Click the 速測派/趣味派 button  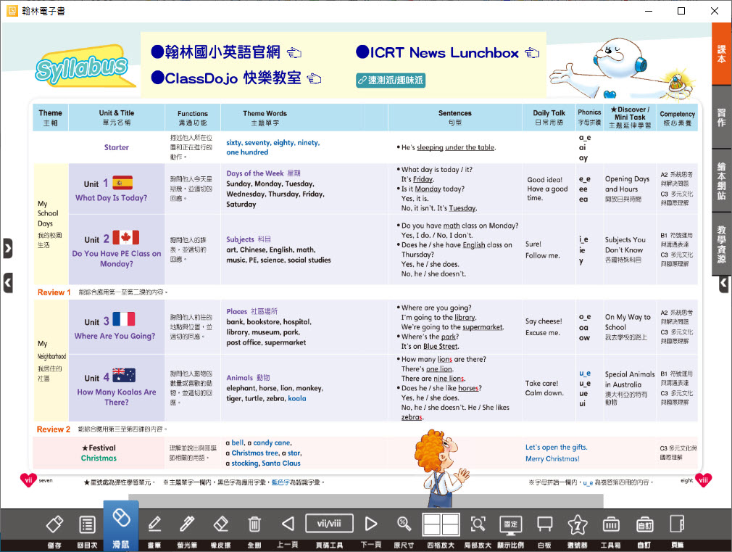pyautogui.click(x=391, y=81)
